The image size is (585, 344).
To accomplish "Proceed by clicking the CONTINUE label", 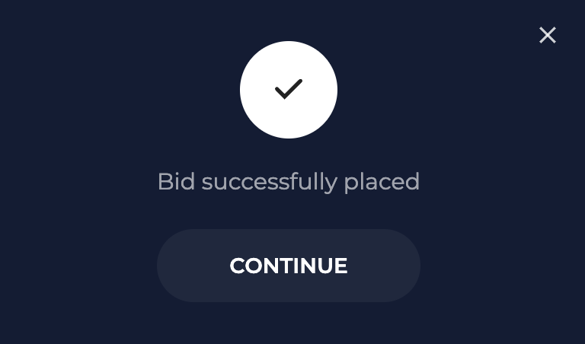I will (289, 266).
